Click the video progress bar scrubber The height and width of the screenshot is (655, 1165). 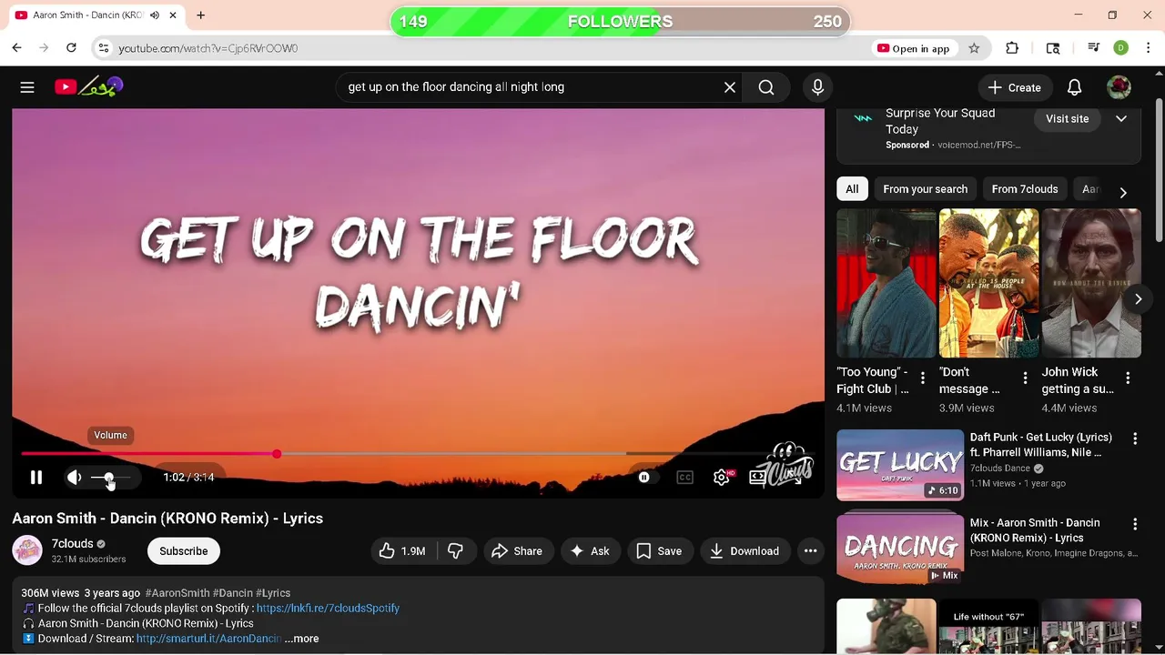(276, 453)
